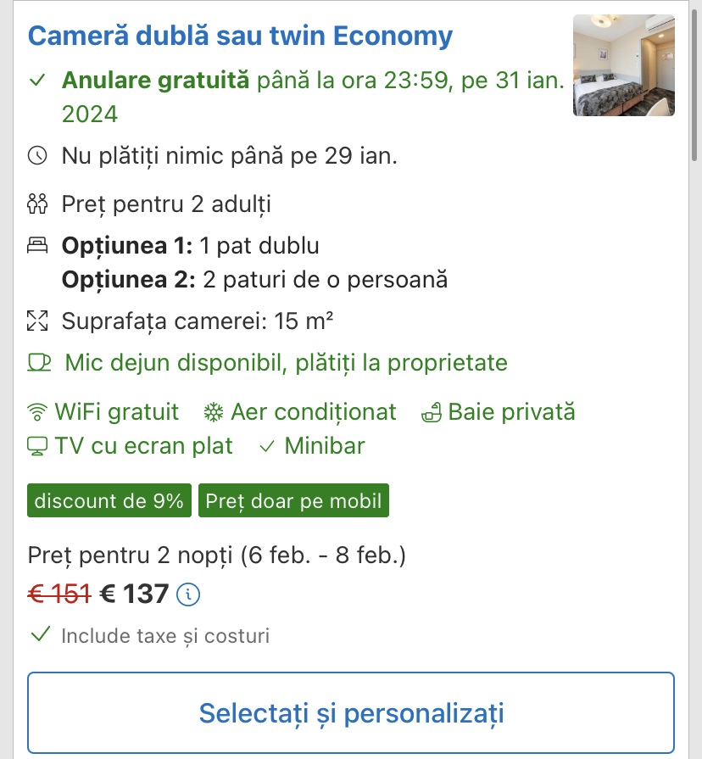Click the Minibar checkmark
The image size is (702, 759).
267,446
